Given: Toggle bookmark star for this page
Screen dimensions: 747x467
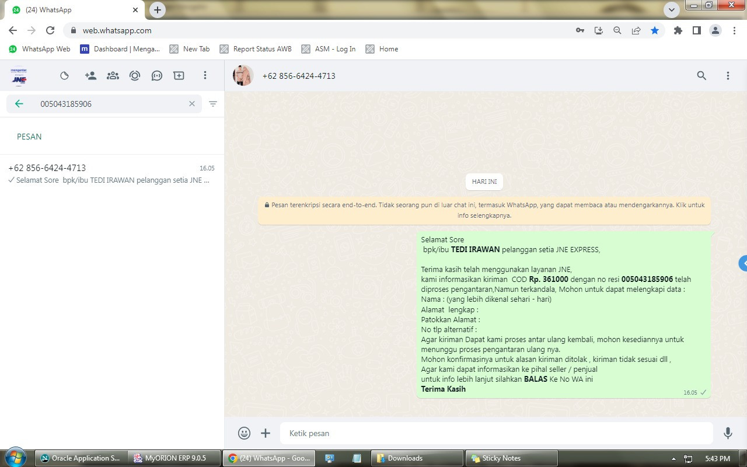Looking at the screenshot, I should point(655,30).
